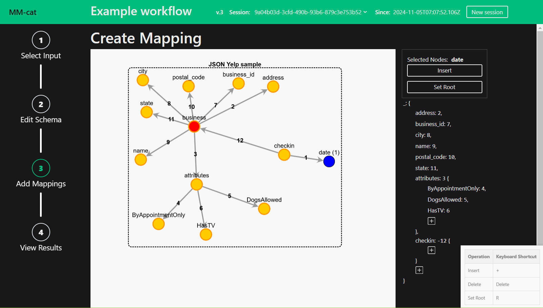This screenshot has width=543, height=308.
Task: Select the state node
Action: 146,112
